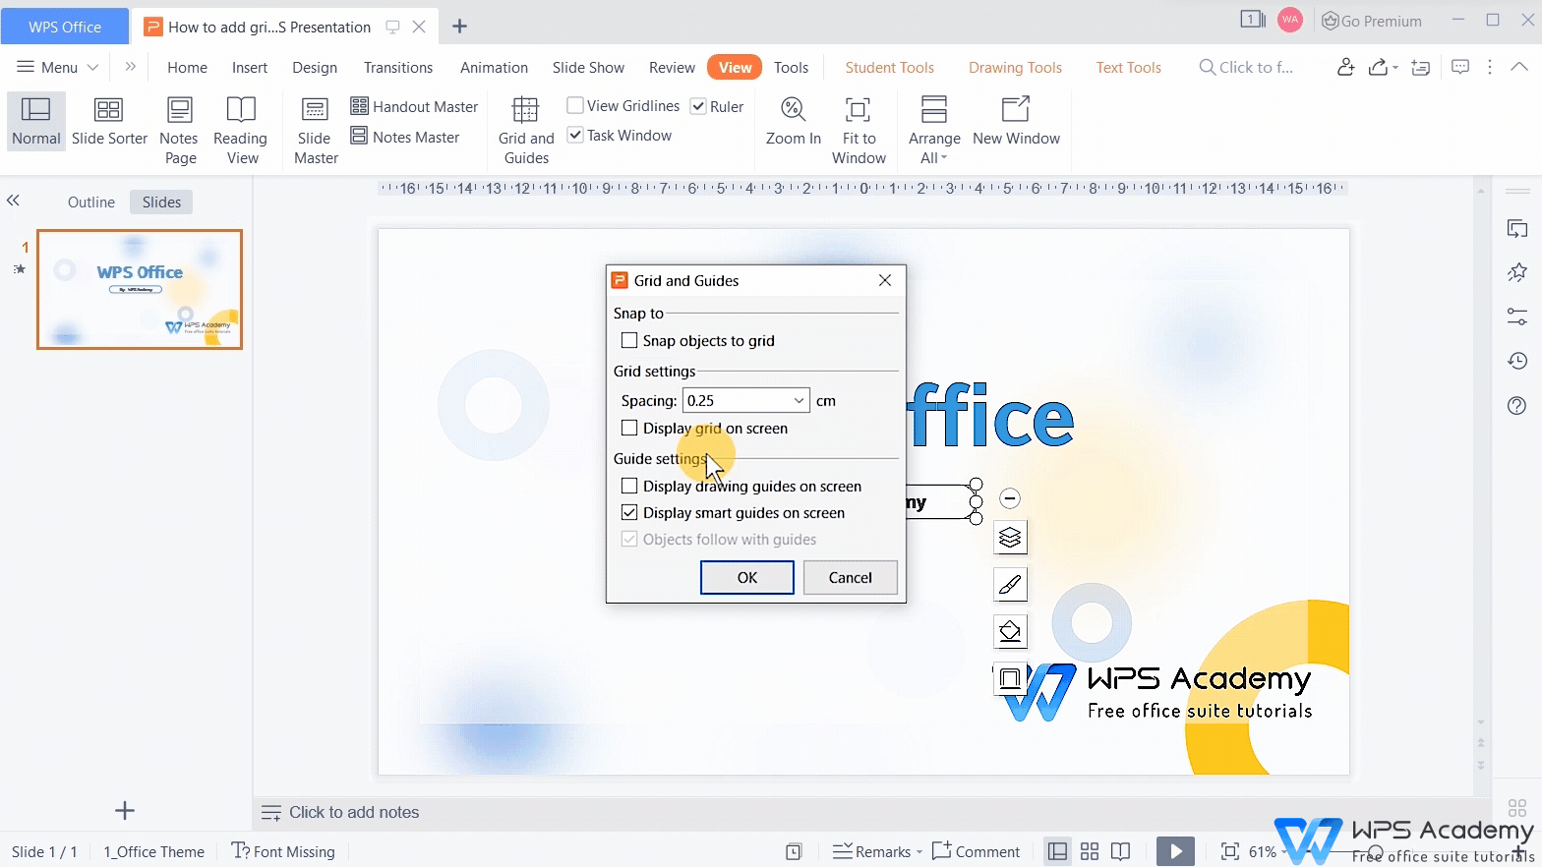
Task: Open the history panel in right sidebar
Action: tap(1517, 361)
